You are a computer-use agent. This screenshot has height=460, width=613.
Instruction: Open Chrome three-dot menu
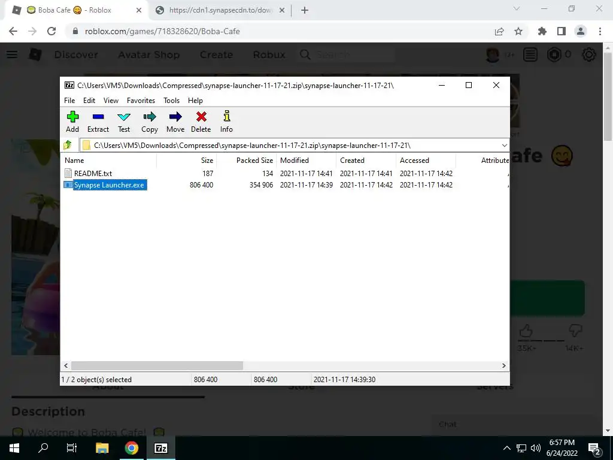(x=600, y=31)
